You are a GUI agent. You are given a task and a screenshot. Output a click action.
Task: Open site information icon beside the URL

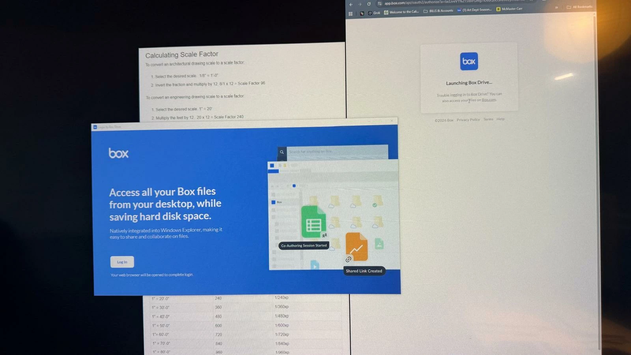click(x=379, y=4)
